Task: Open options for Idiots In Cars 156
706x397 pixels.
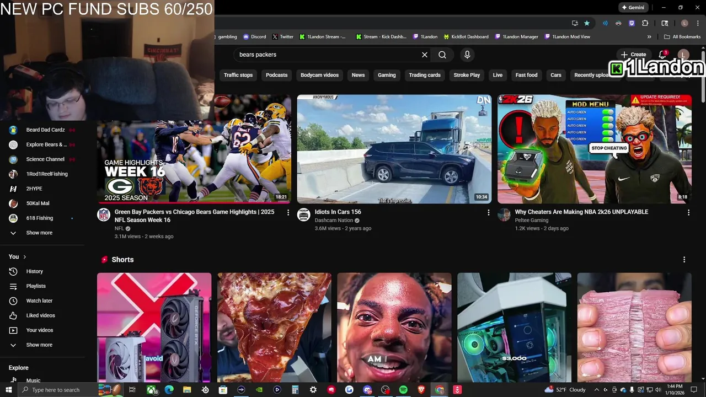Action: click(488, 212)
